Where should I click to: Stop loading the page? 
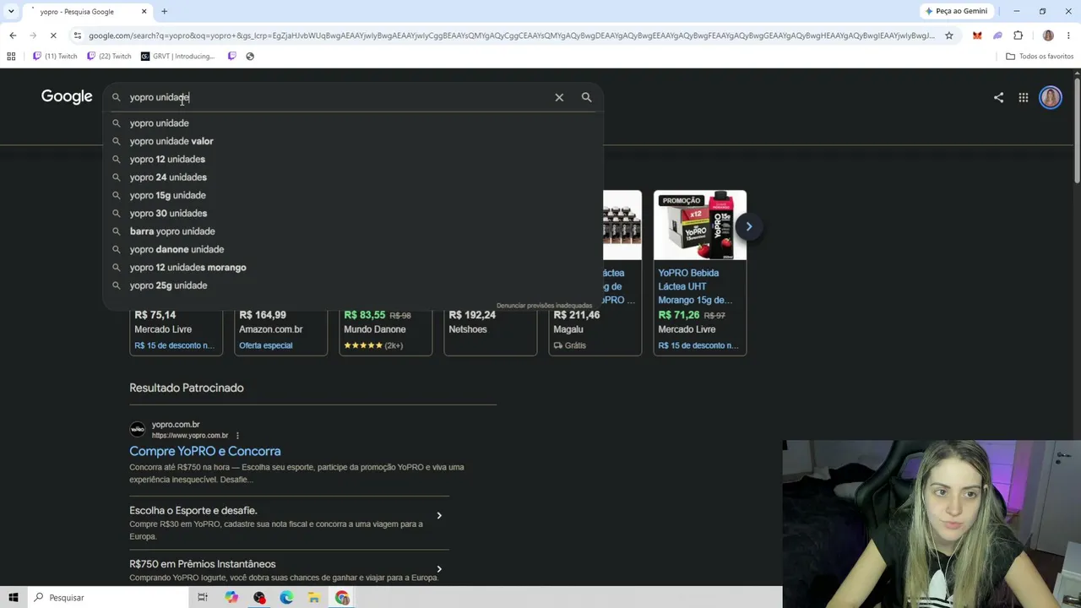pos(52,35)
